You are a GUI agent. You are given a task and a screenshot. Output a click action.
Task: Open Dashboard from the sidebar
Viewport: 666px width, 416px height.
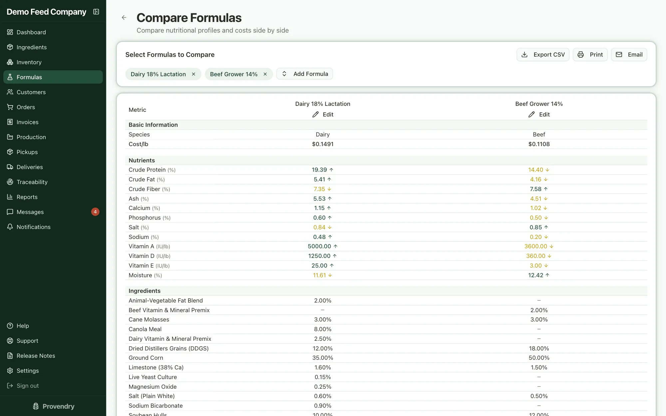point(53,32)
